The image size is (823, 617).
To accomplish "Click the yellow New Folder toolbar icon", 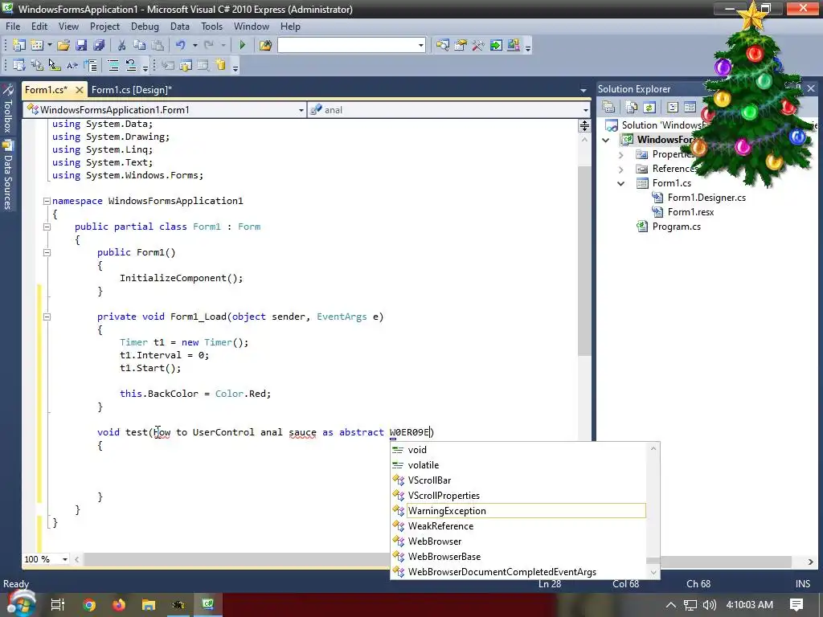I will 221,66.
